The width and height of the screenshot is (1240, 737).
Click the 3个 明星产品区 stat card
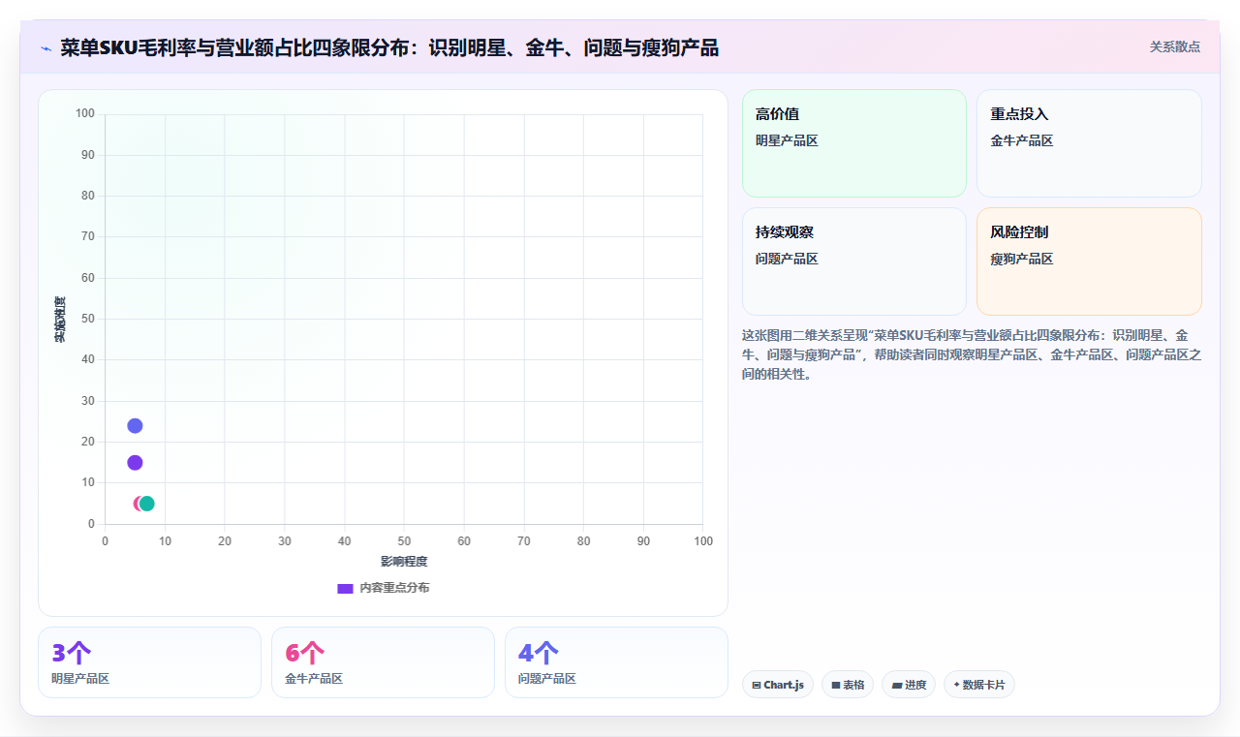coord(149,662)
